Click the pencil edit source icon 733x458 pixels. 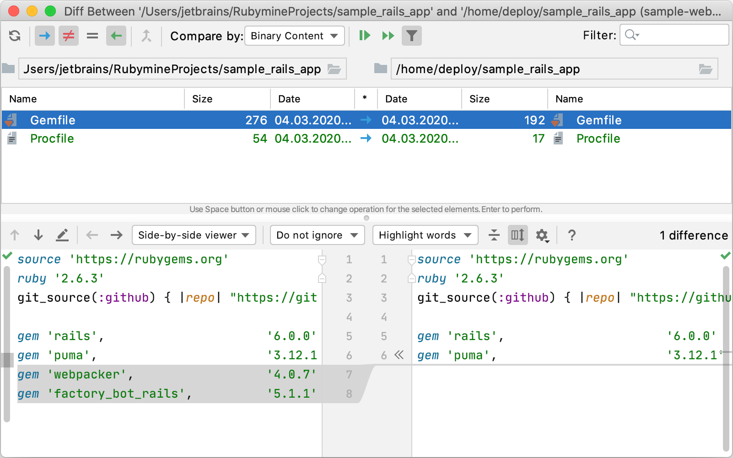pyautogui.click(x=62, y=235)
